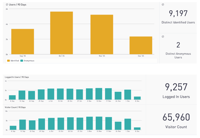Screen dimensions: 200x138
Task: Select the Sep '25 Identified users bar
Action: pyautogui.click(x=23, y=42)
